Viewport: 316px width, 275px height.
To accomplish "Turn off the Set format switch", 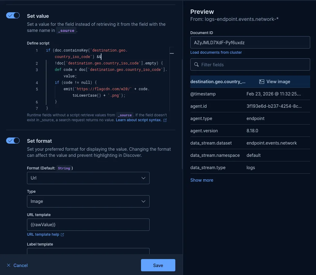I will tap(13, 141).
